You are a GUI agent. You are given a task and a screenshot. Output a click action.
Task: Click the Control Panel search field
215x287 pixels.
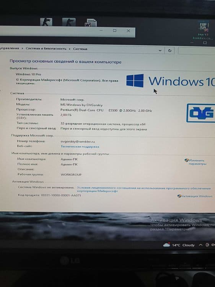click(196, 51)
